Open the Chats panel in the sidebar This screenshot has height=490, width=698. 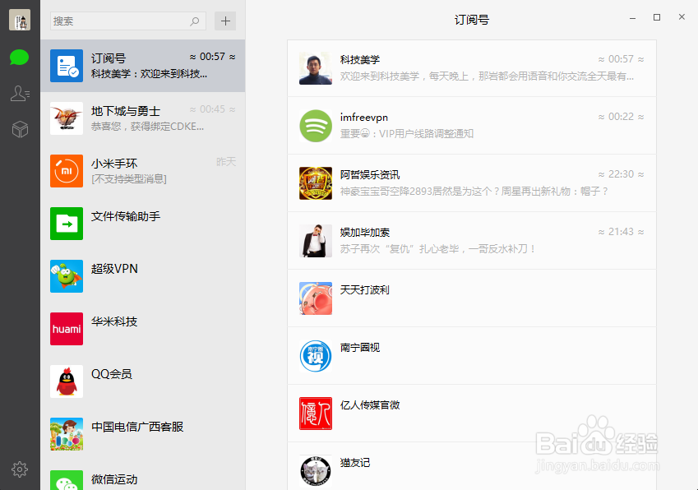[20, 58]
